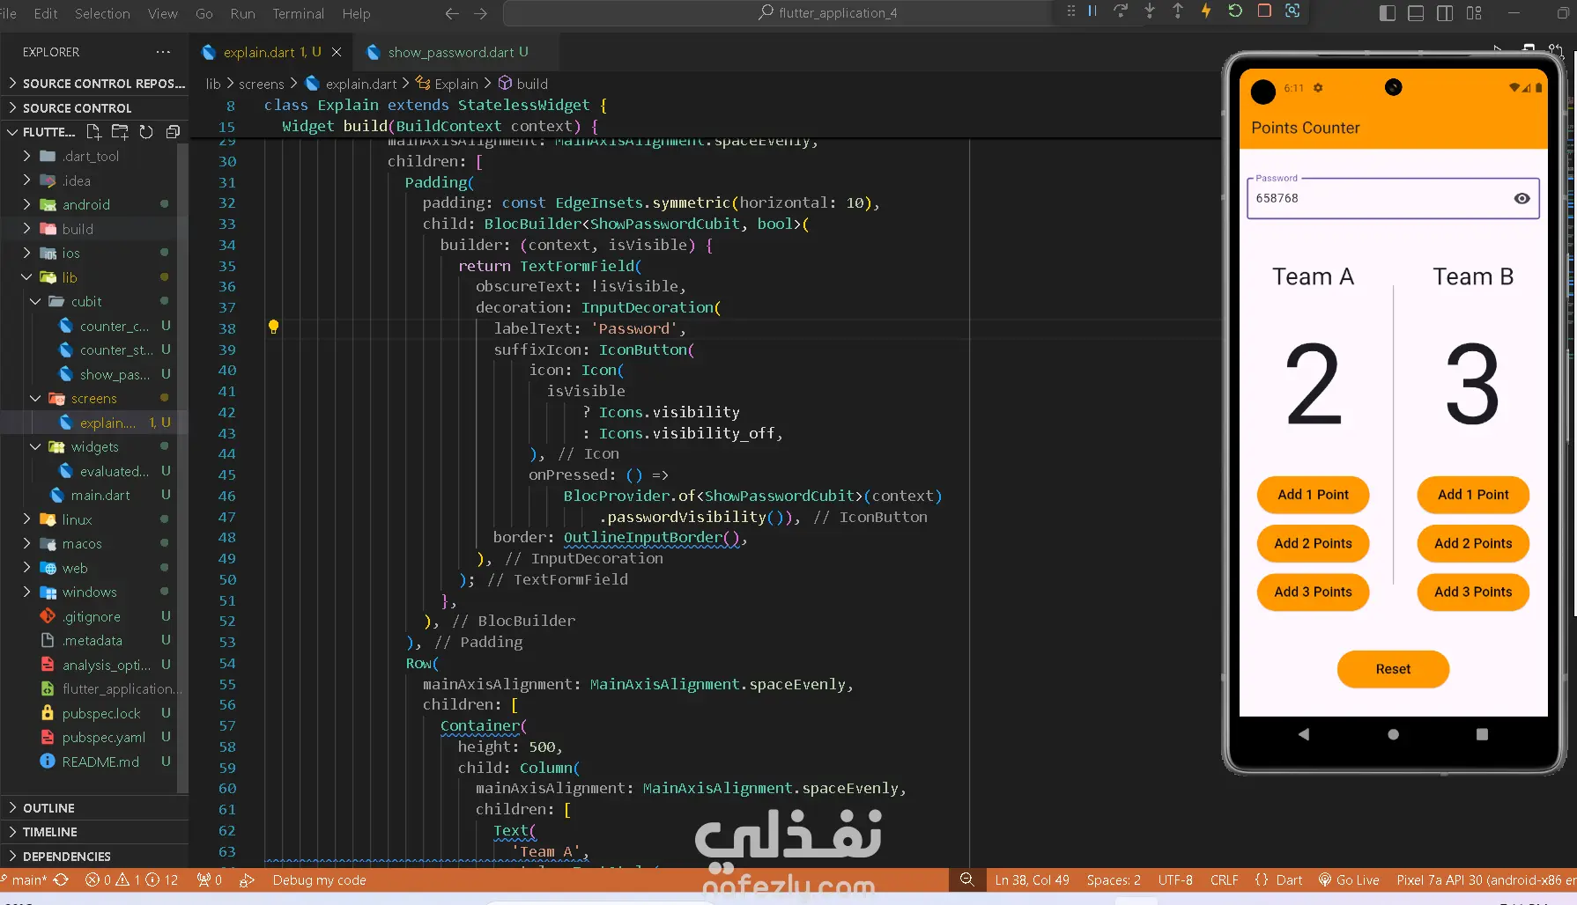Close the explain.dart editor tab

[337, 52]
